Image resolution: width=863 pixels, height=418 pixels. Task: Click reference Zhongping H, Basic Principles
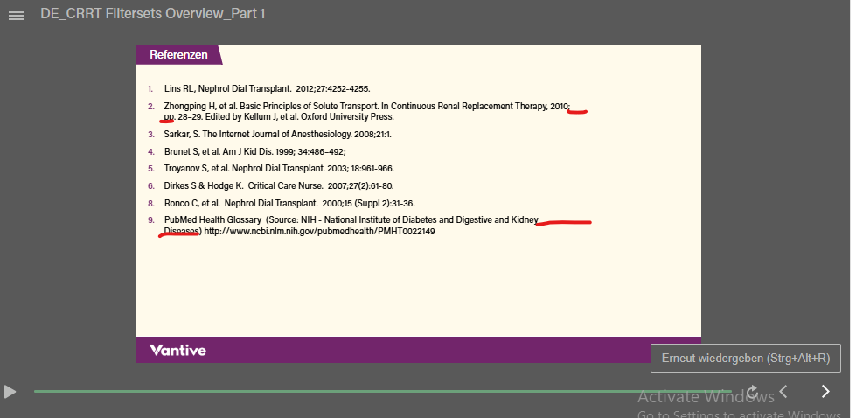pyautogui.click(x=367, y=111)
